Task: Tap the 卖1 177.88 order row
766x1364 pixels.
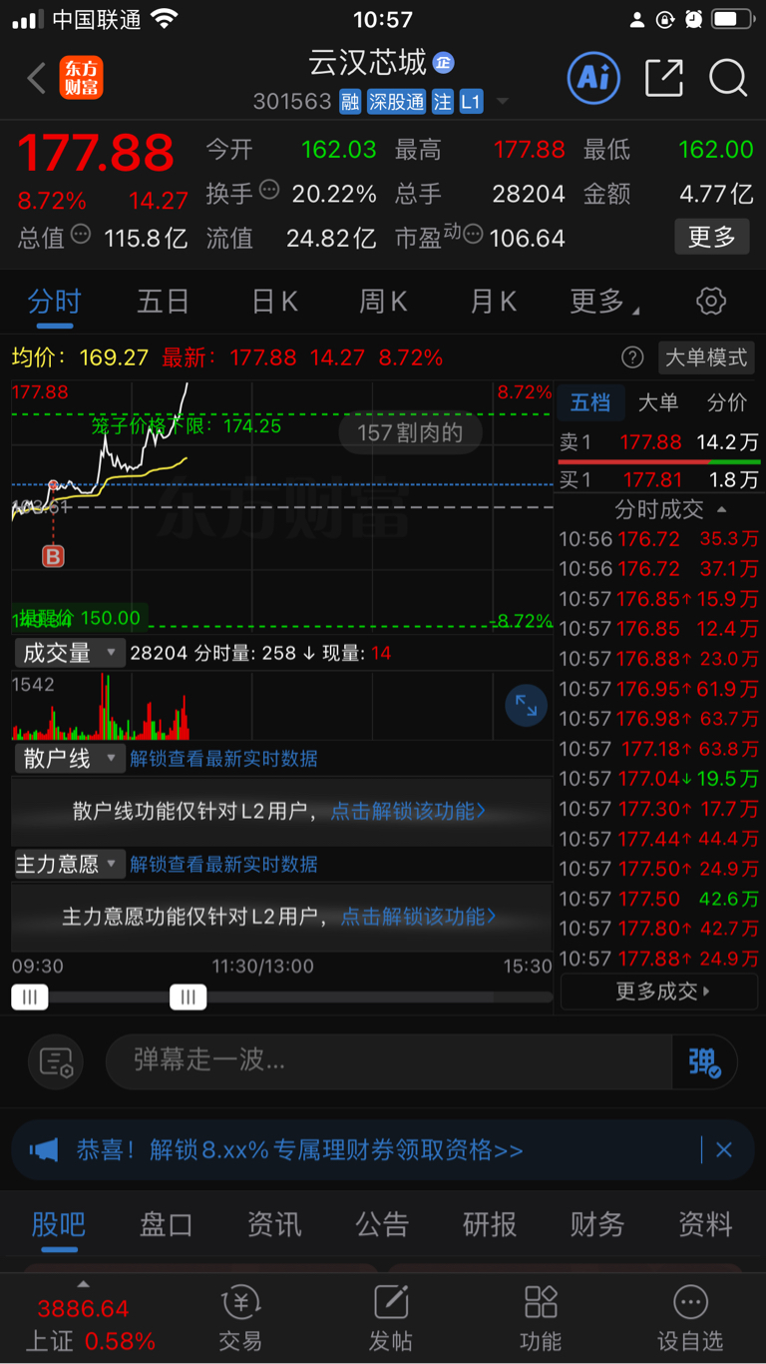Action: click(658, 441)
